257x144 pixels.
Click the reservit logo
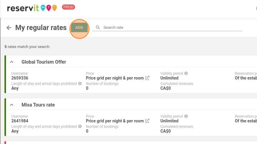[x=32, y=8]
